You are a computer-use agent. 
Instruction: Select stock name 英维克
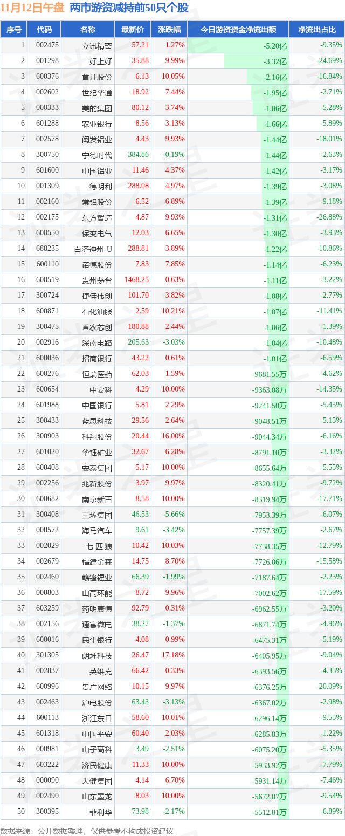(x=101, y=671)
